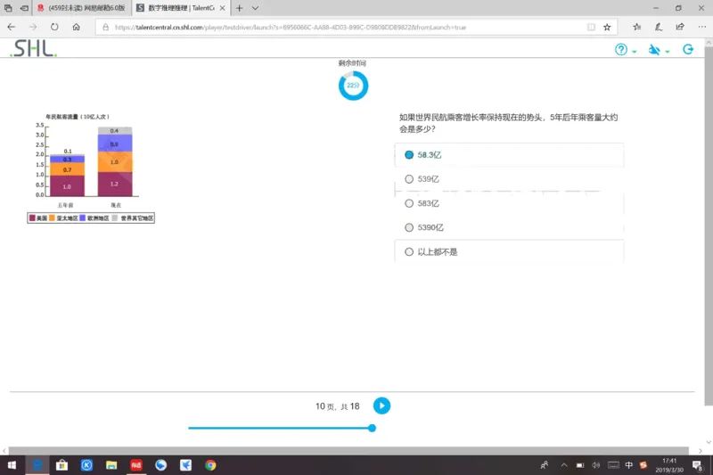Show hidden system tray icons

pos(564,465)
